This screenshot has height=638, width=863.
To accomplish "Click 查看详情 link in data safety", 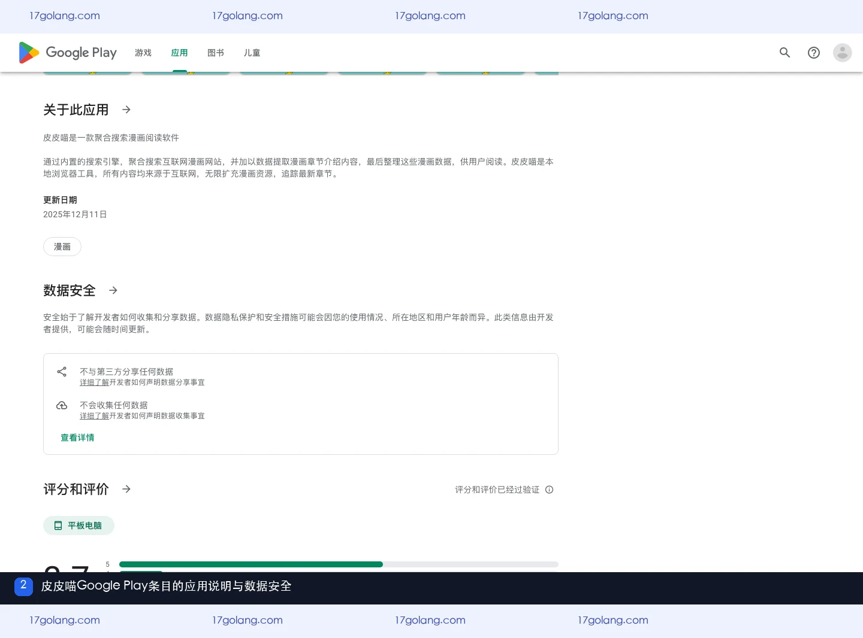I will coord(77,438).
